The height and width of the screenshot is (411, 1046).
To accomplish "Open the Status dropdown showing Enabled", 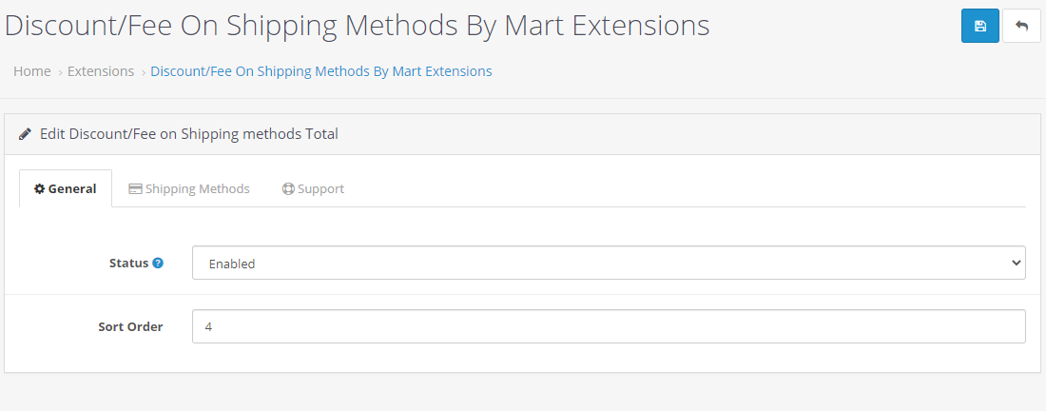I will [609, 263].
